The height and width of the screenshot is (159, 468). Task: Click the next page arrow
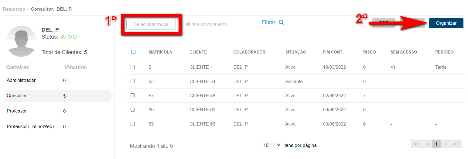pyautogui.click(x=446, y=144)
